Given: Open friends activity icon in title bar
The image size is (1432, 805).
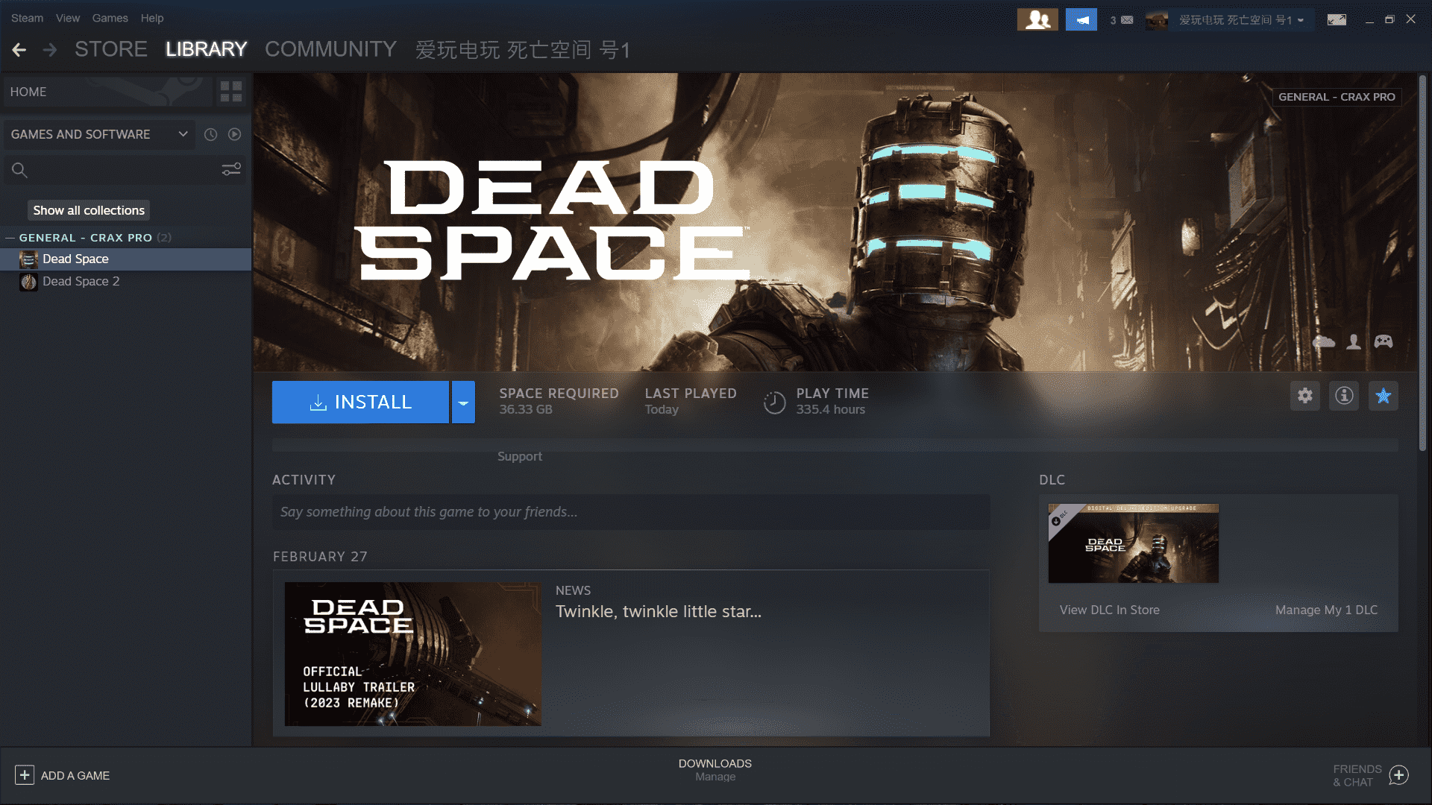Looking at the screenshot, I should point(1037,19).
